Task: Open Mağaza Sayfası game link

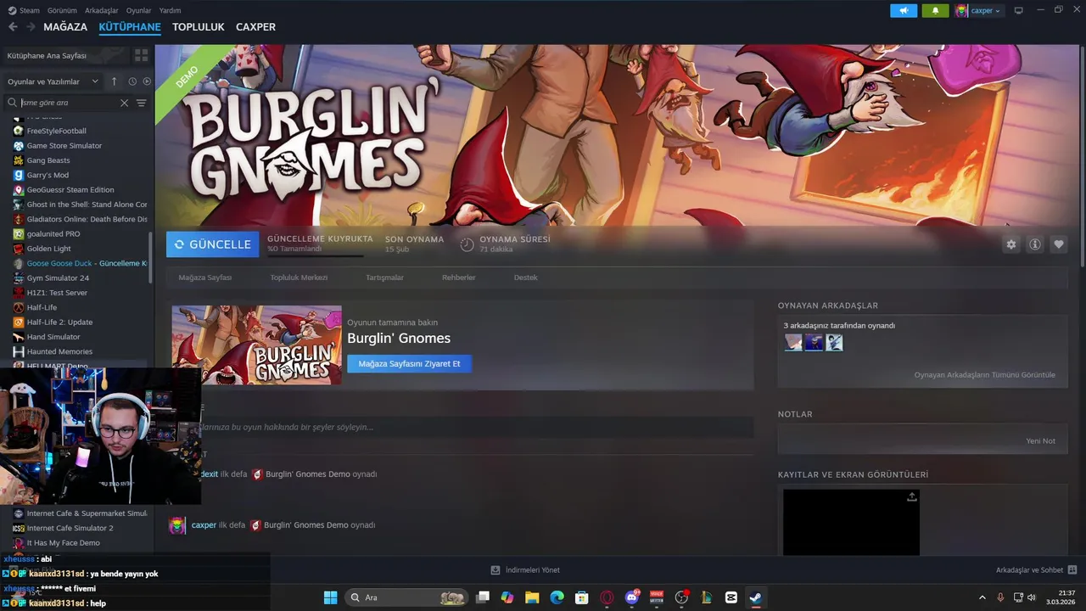Action: (204, 277)
